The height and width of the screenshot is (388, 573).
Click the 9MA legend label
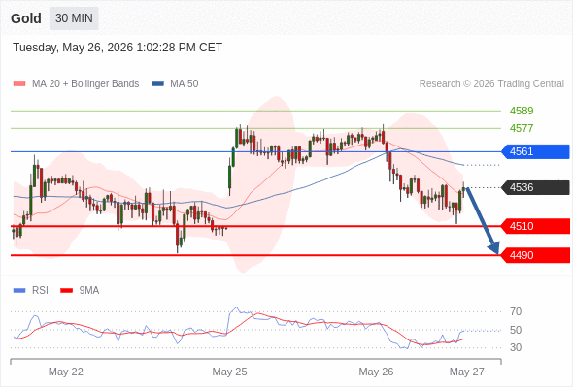coord(88,291)
